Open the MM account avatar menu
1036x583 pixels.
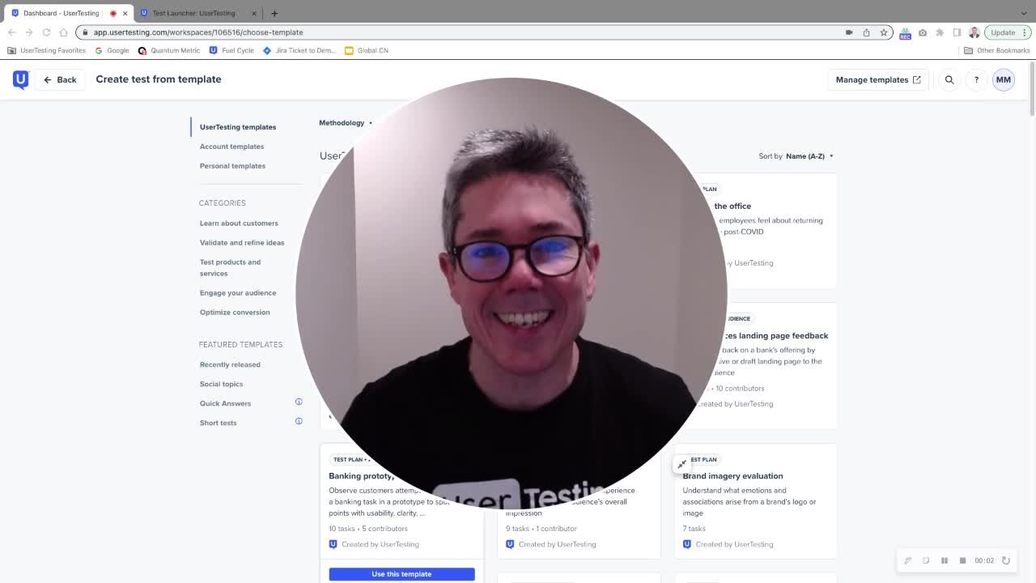tap(1004, 79)
